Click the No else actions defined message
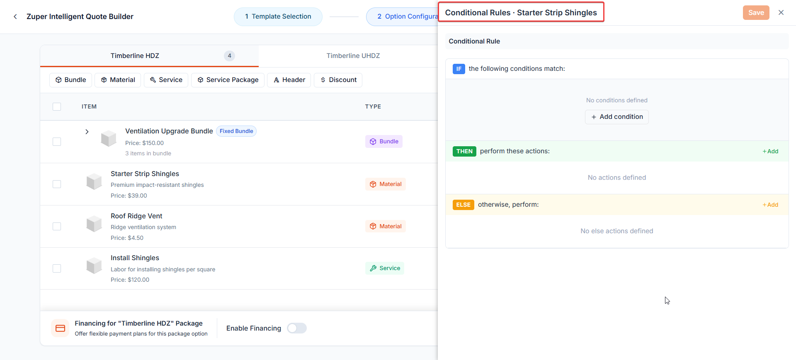The image size is (796, 360). click(616, 231)
